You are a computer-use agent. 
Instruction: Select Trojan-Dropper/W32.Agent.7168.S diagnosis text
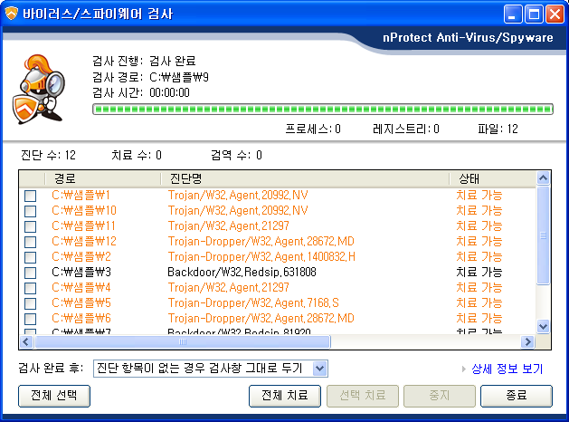tap(253, 302)
